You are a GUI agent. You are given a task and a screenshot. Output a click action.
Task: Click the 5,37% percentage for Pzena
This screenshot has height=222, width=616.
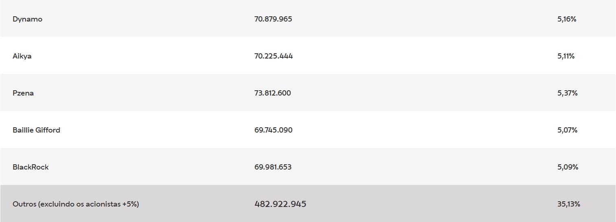pos(567,93)
